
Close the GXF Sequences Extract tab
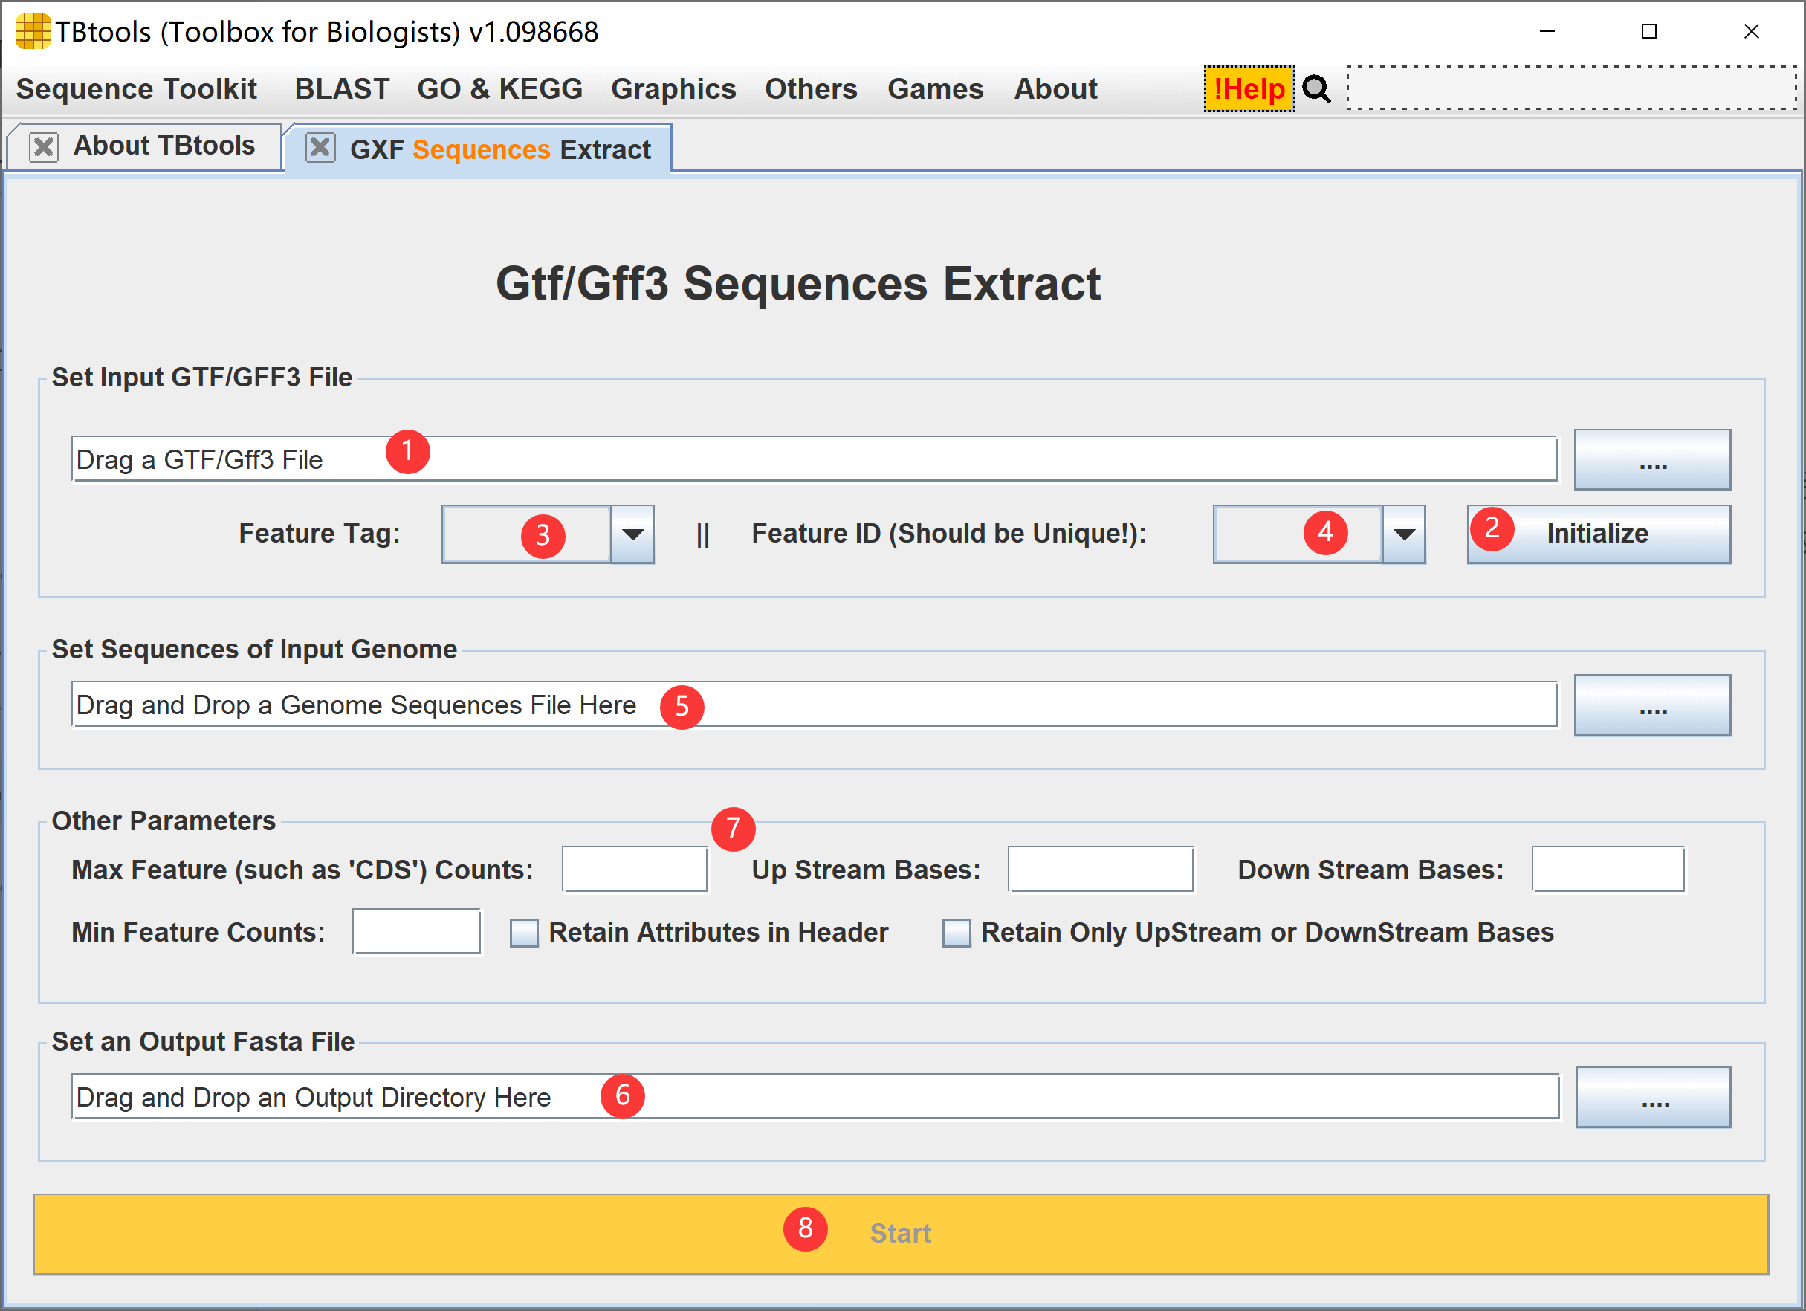320,146
